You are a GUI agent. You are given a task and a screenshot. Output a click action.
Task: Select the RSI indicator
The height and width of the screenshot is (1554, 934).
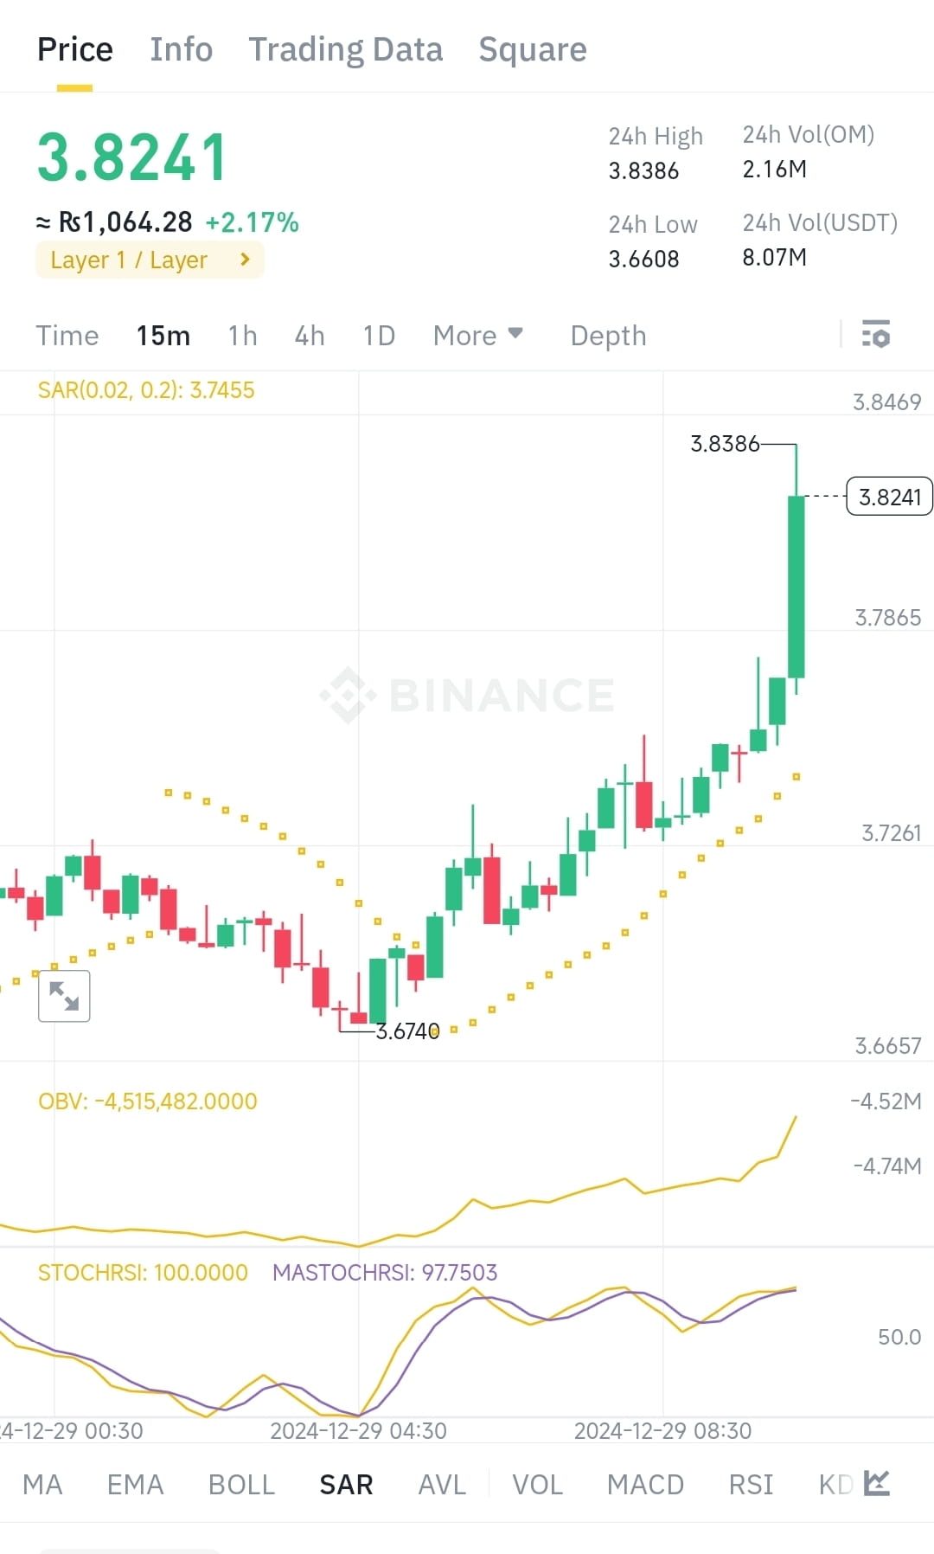751,1484
